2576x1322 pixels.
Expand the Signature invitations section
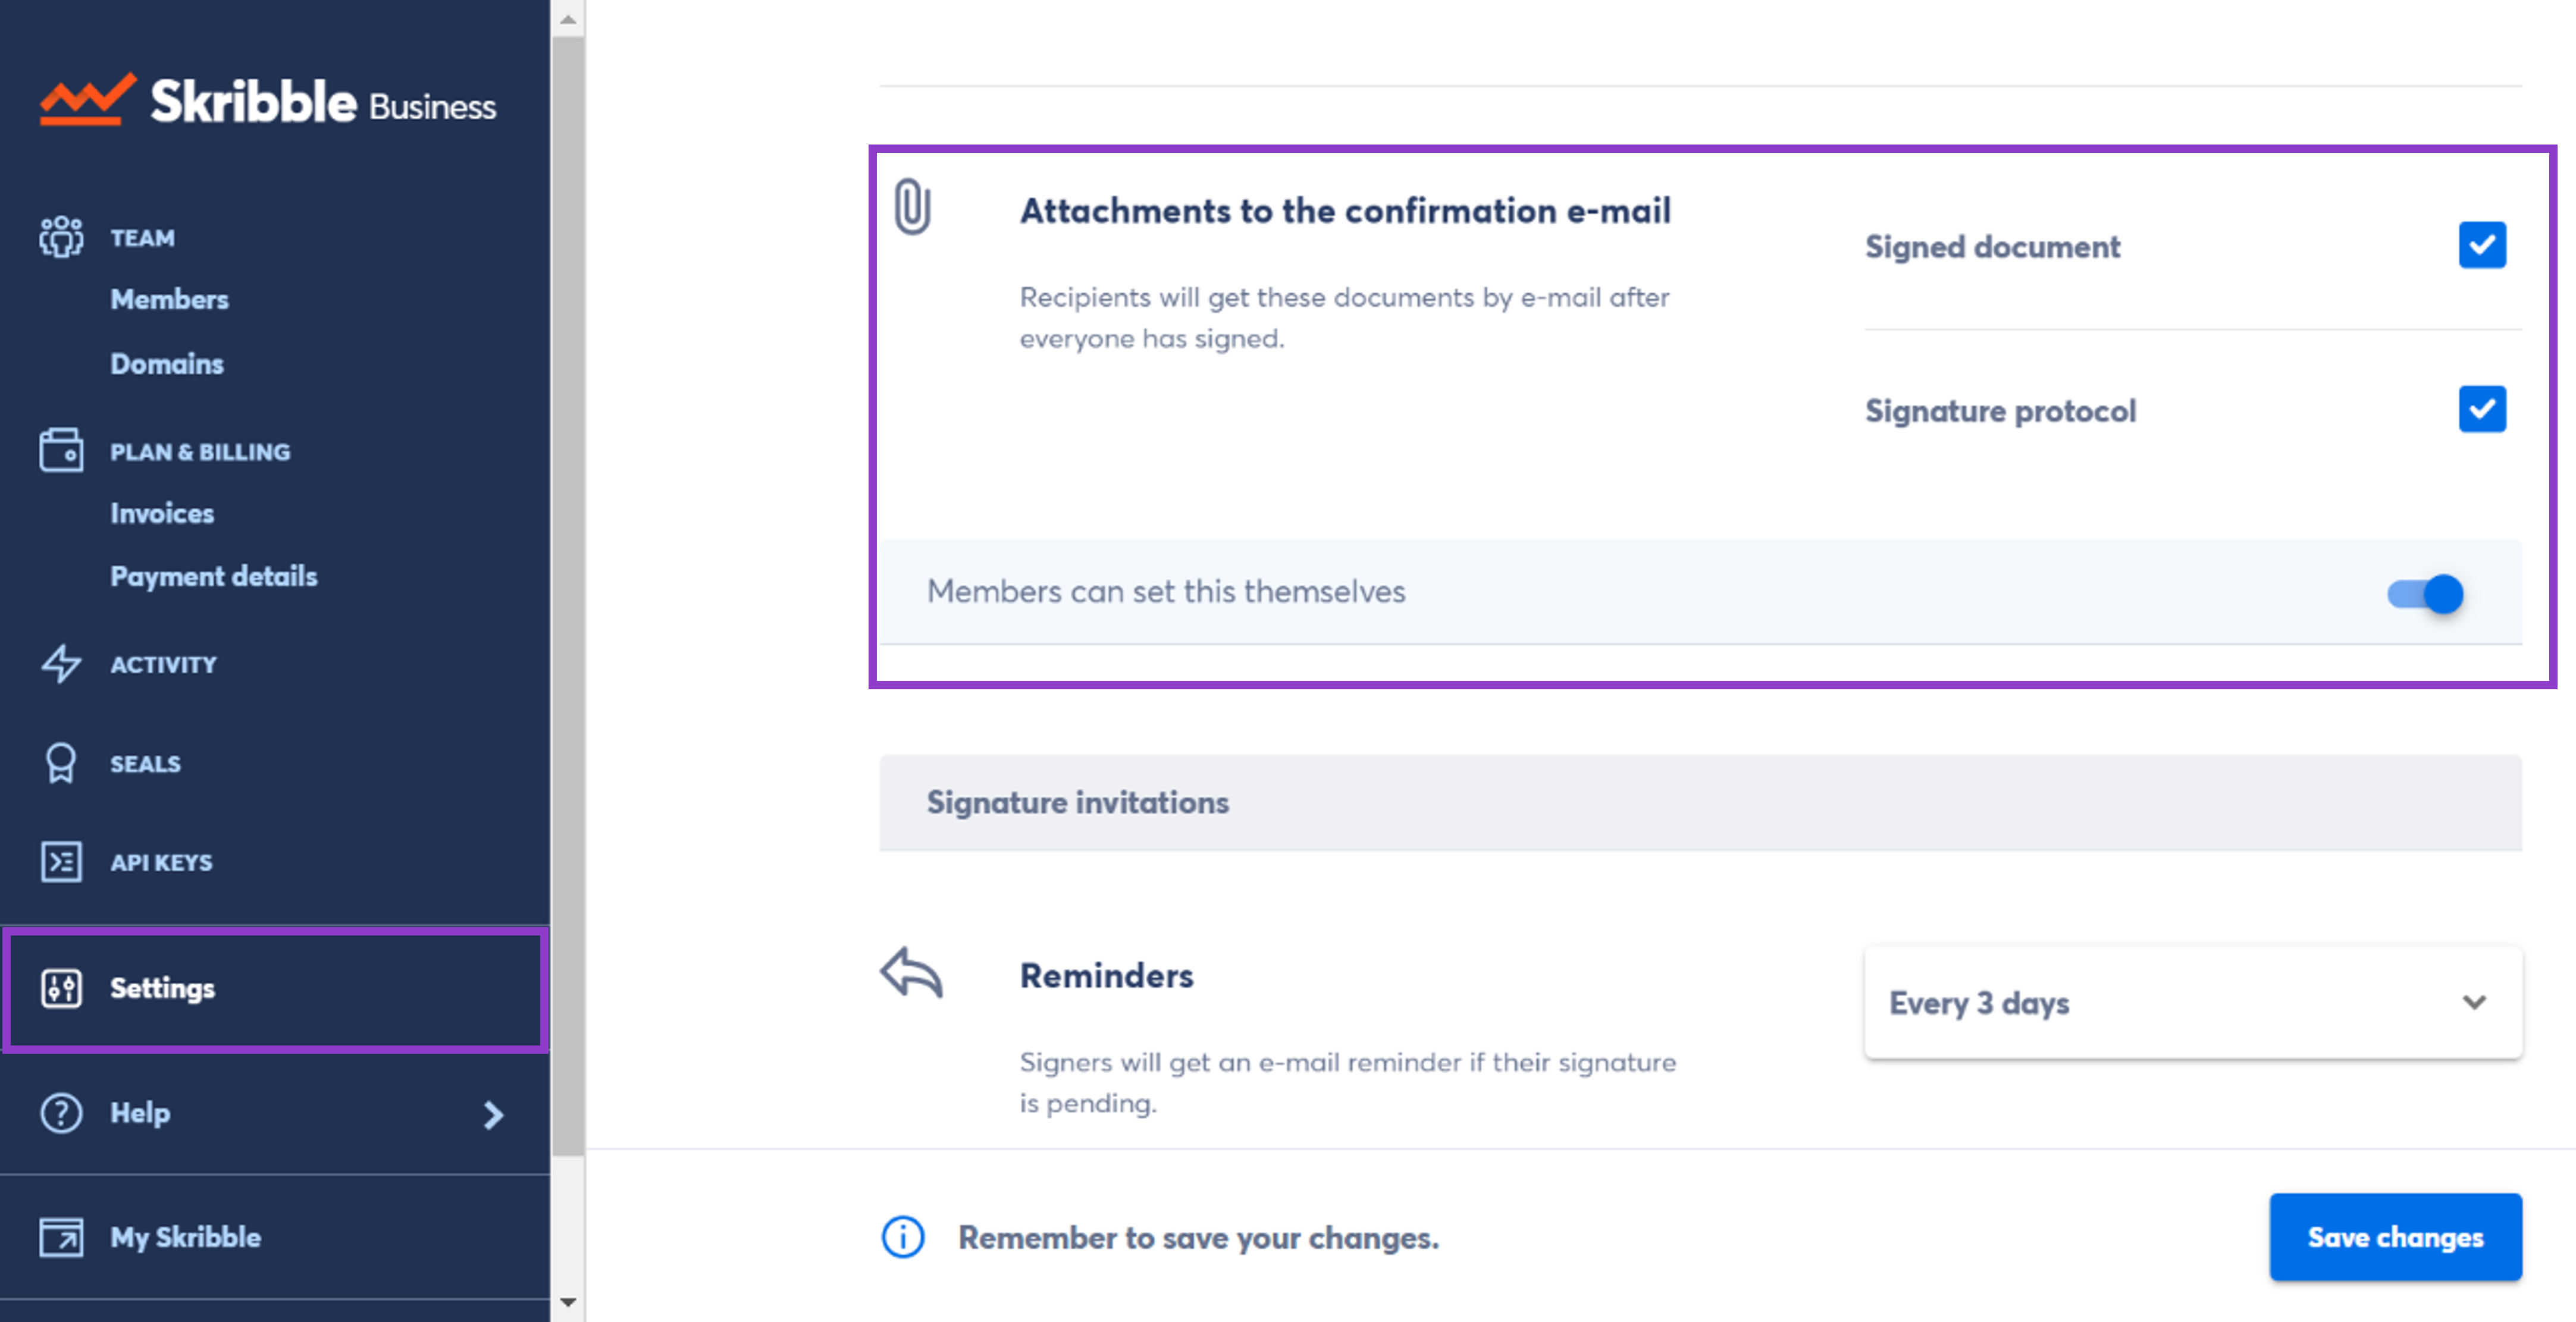pos(1077,802)
